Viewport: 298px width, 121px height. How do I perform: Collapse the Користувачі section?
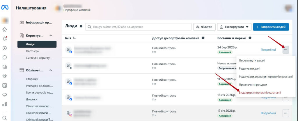point(50,35)
